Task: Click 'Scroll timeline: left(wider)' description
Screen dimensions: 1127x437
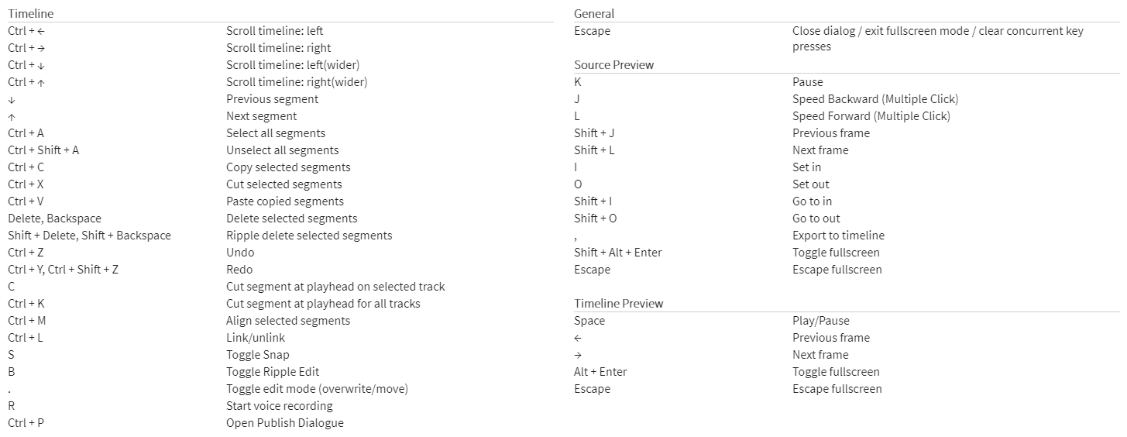Action: 293,65
